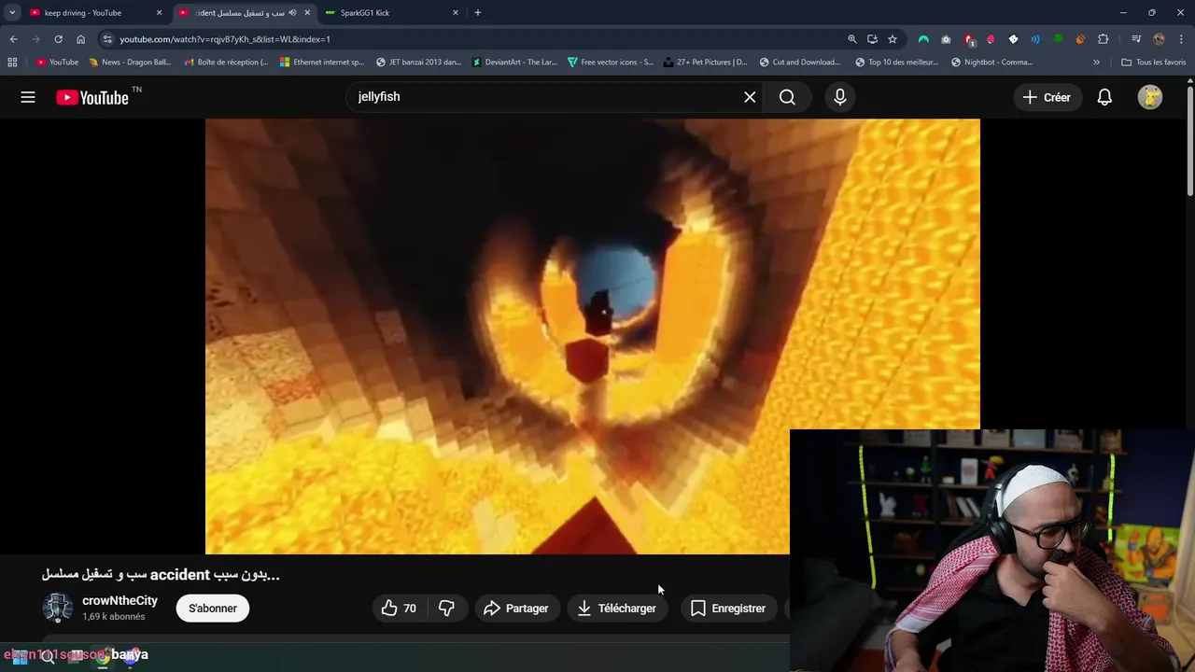Expand the tab search dropdown arrow
Viewport: 1195px width, 672px height.
tap(12, 13)
